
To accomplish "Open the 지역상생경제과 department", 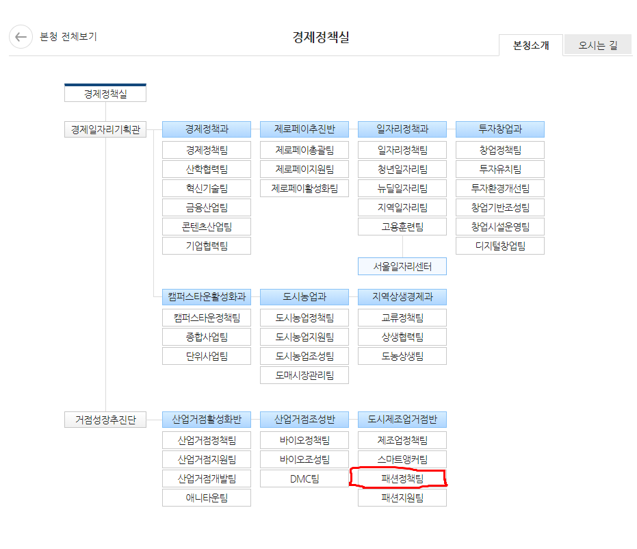I will click(x=402, y=297).
